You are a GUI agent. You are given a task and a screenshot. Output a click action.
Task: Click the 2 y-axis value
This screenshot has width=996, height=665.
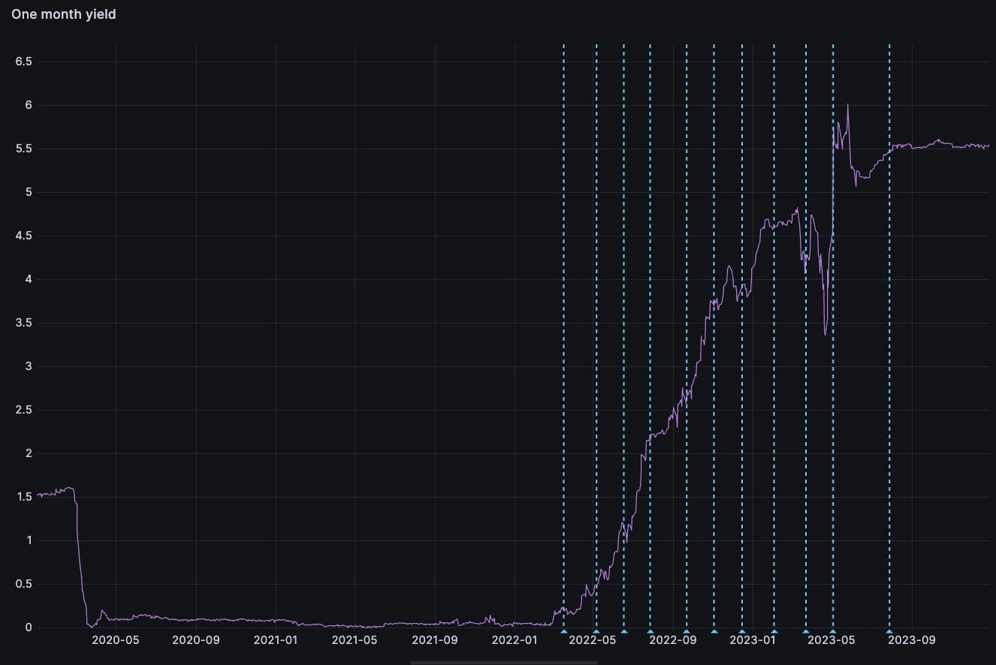click(x=28, y=453)
